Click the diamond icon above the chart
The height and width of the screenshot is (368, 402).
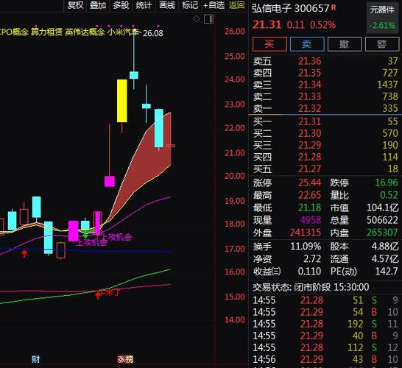pyautogui.click(x=196, y=19)
